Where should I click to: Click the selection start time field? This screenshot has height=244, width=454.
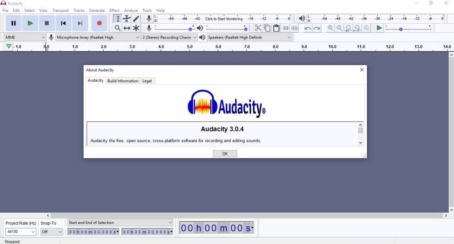[x=92, y=232]
